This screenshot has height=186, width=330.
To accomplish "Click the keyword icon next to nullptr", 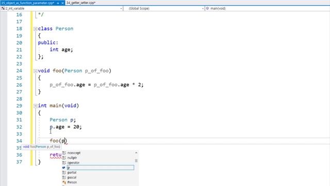I will click(x=64, y=158).
